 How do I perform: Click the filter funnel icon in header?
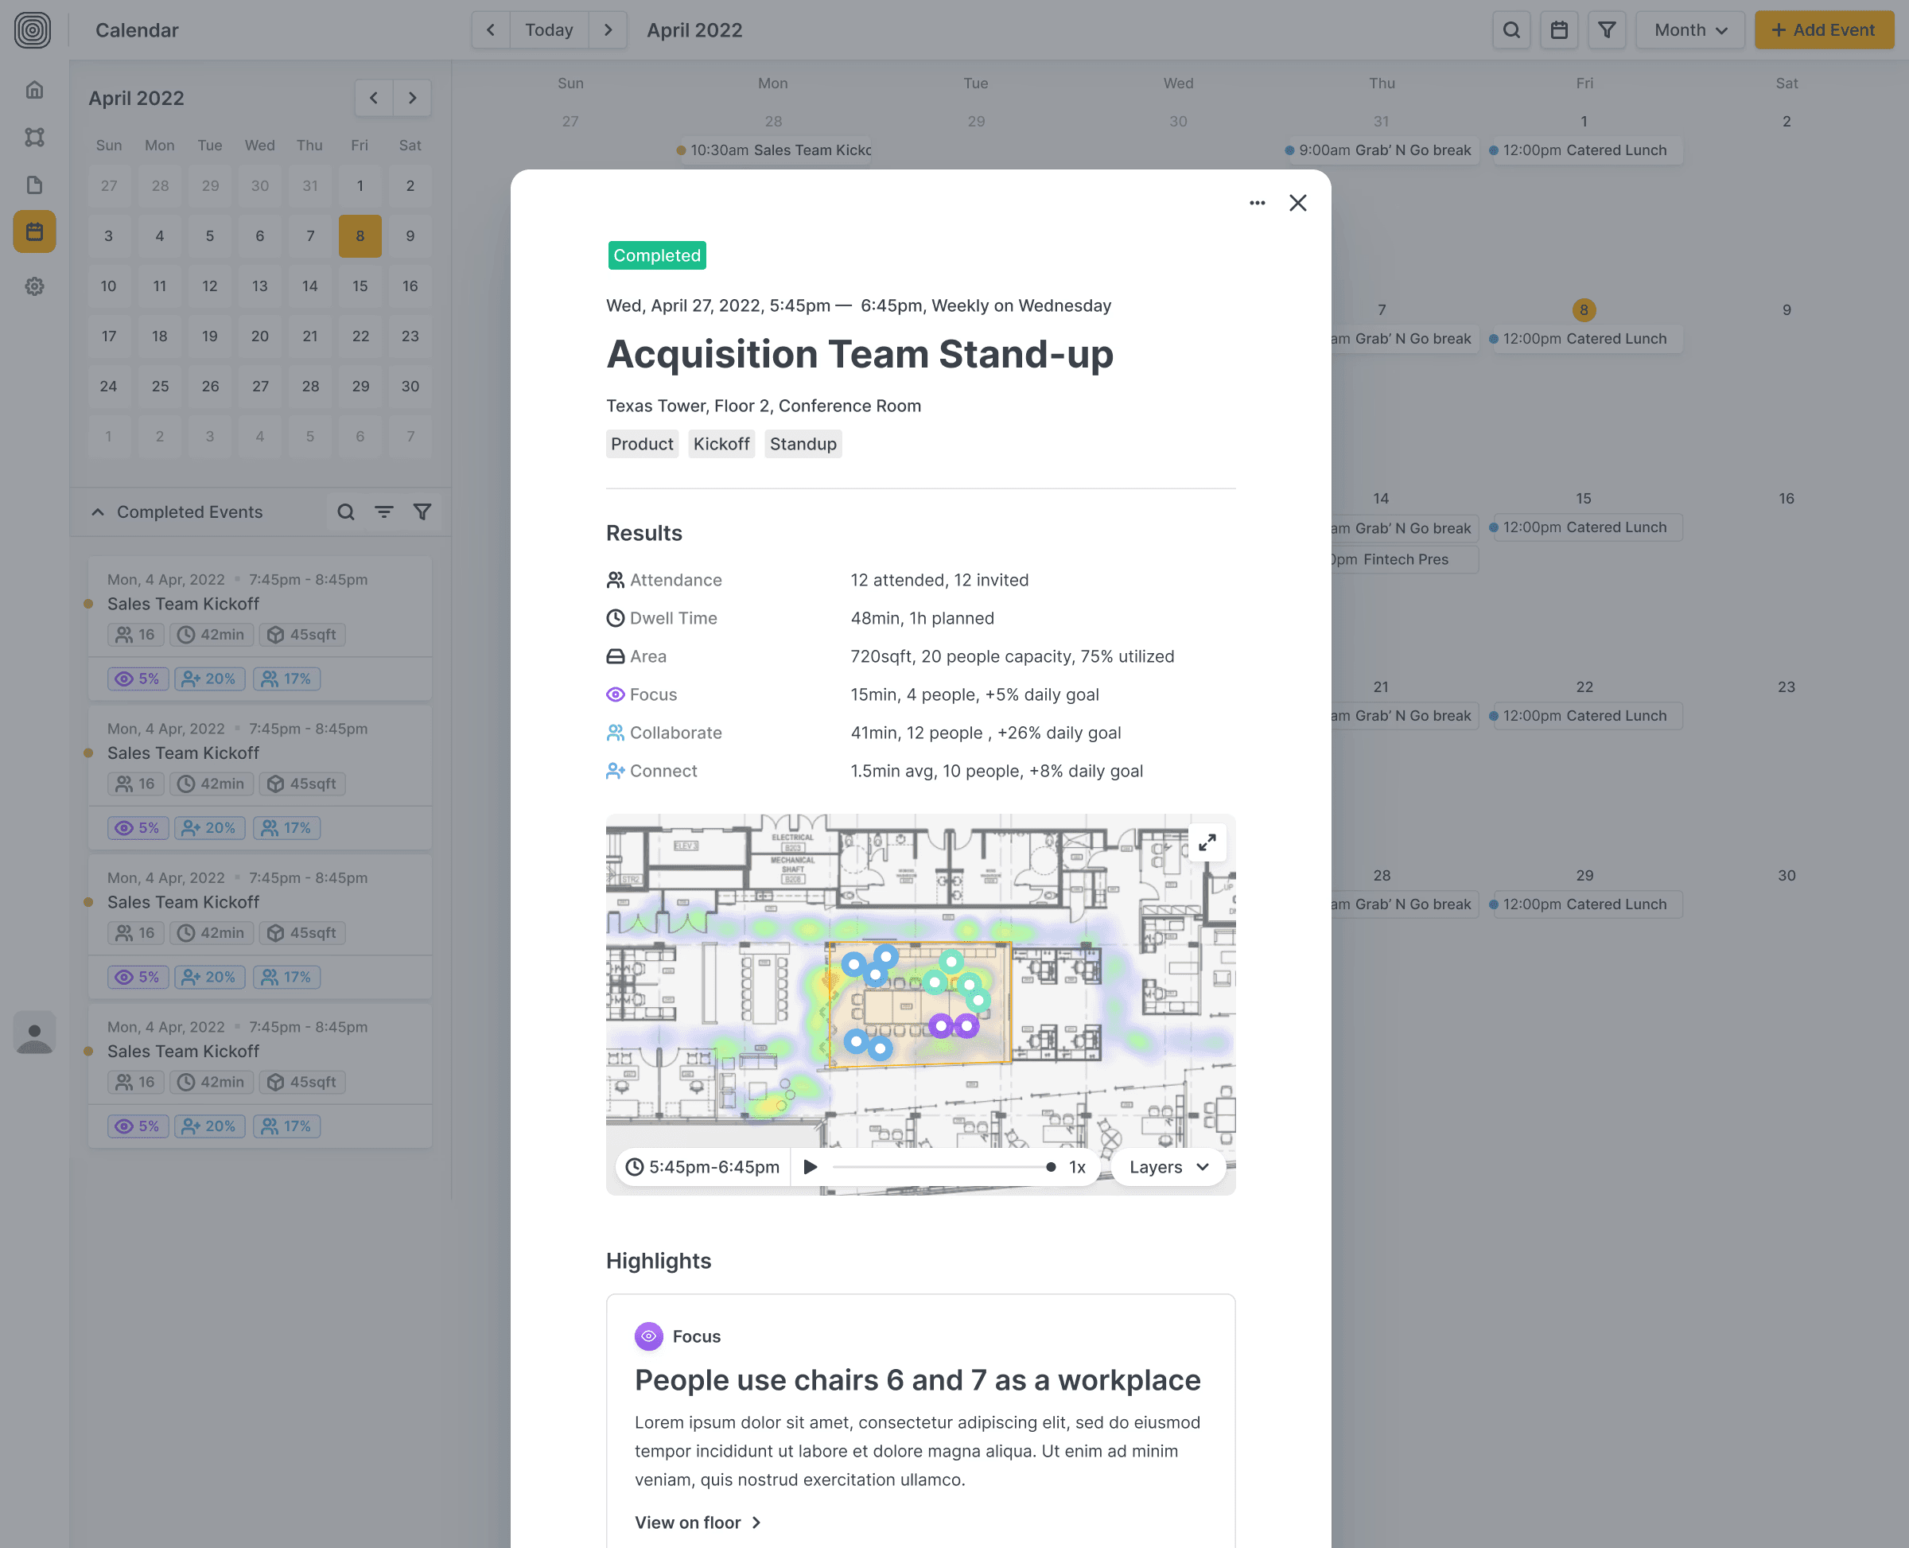coord(1606,29)
